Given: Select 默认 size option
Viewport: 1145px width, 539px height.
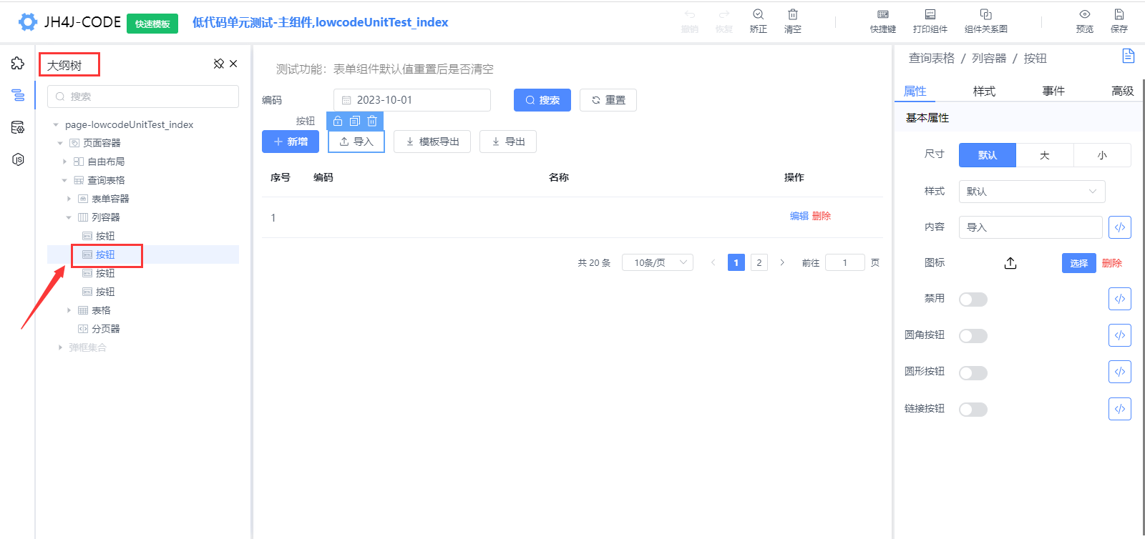Looking at the screenshot, I should (x=988, y=155).
